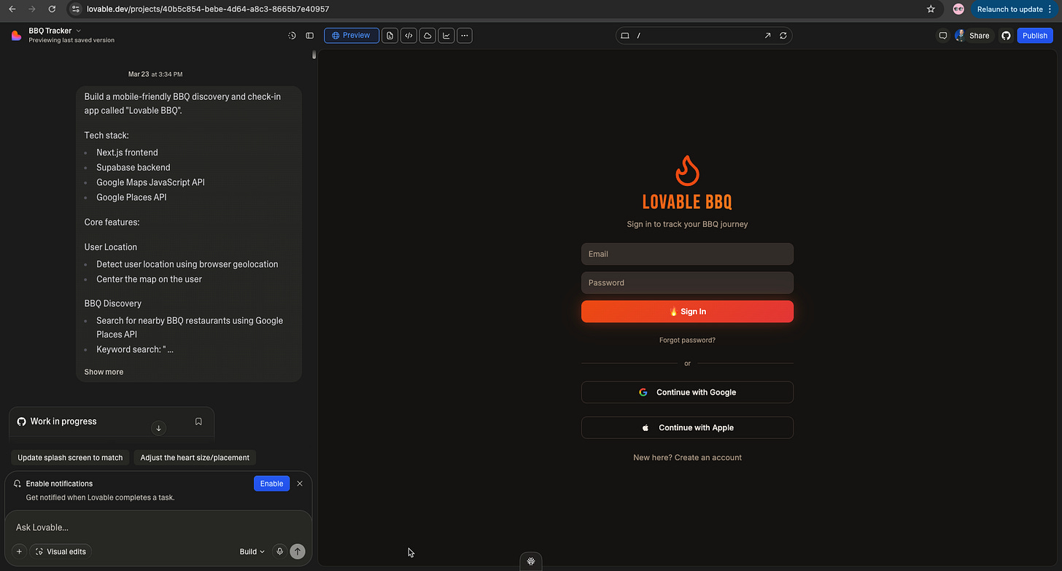This screenshot has height=571, width=1062.
Task: Click the GitHub icon near Publish
Action: 1006,35
